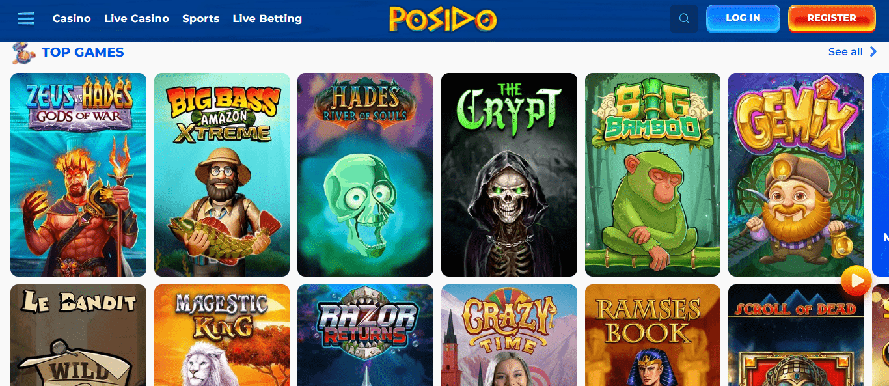This screenshot has height=386, width=889.
Task: Open the hamburger menu icon
Action: point(26,18)
